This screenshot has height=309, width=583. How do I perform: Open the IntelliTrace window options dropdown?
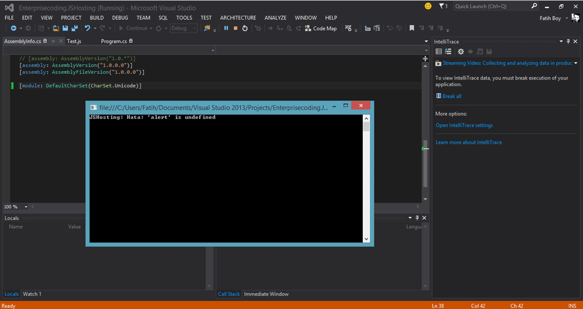[561, 42]
